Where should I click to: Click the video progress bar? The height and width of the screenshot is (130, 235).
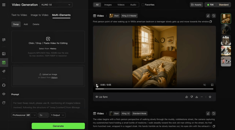point(154,89)
